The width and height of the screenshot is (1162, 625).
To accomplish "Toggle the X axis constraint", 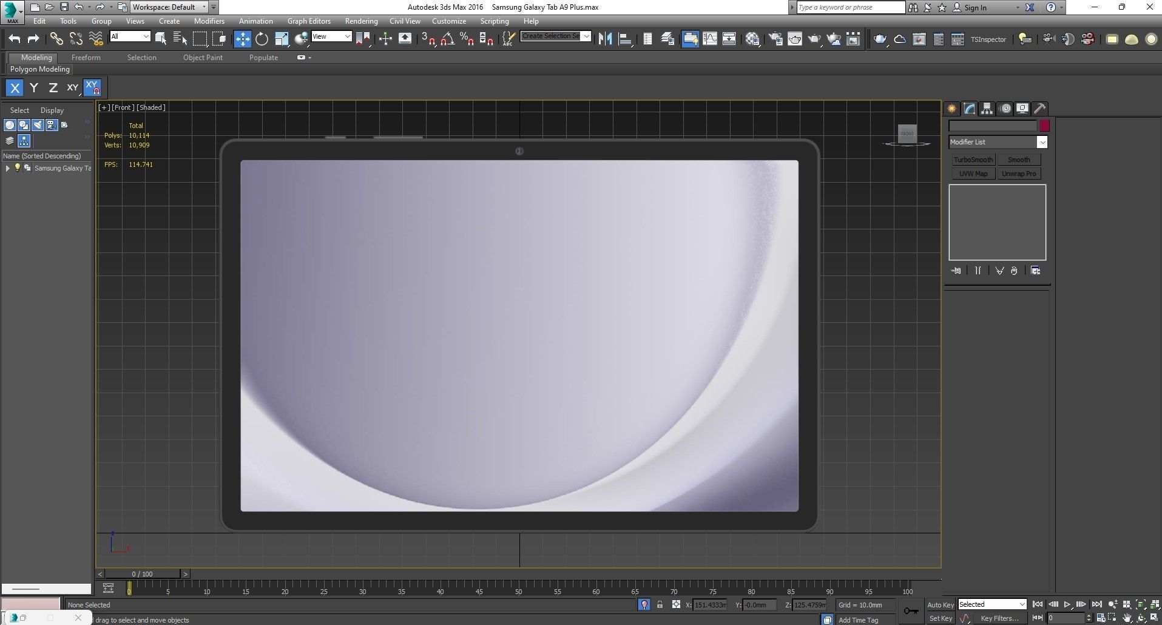I will coord(15,88).
